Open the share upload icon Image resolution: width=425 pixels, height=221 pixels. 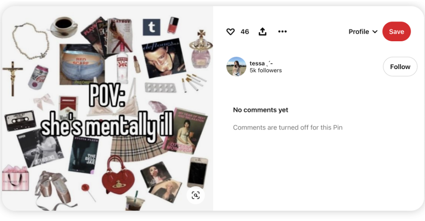point(263,32)
